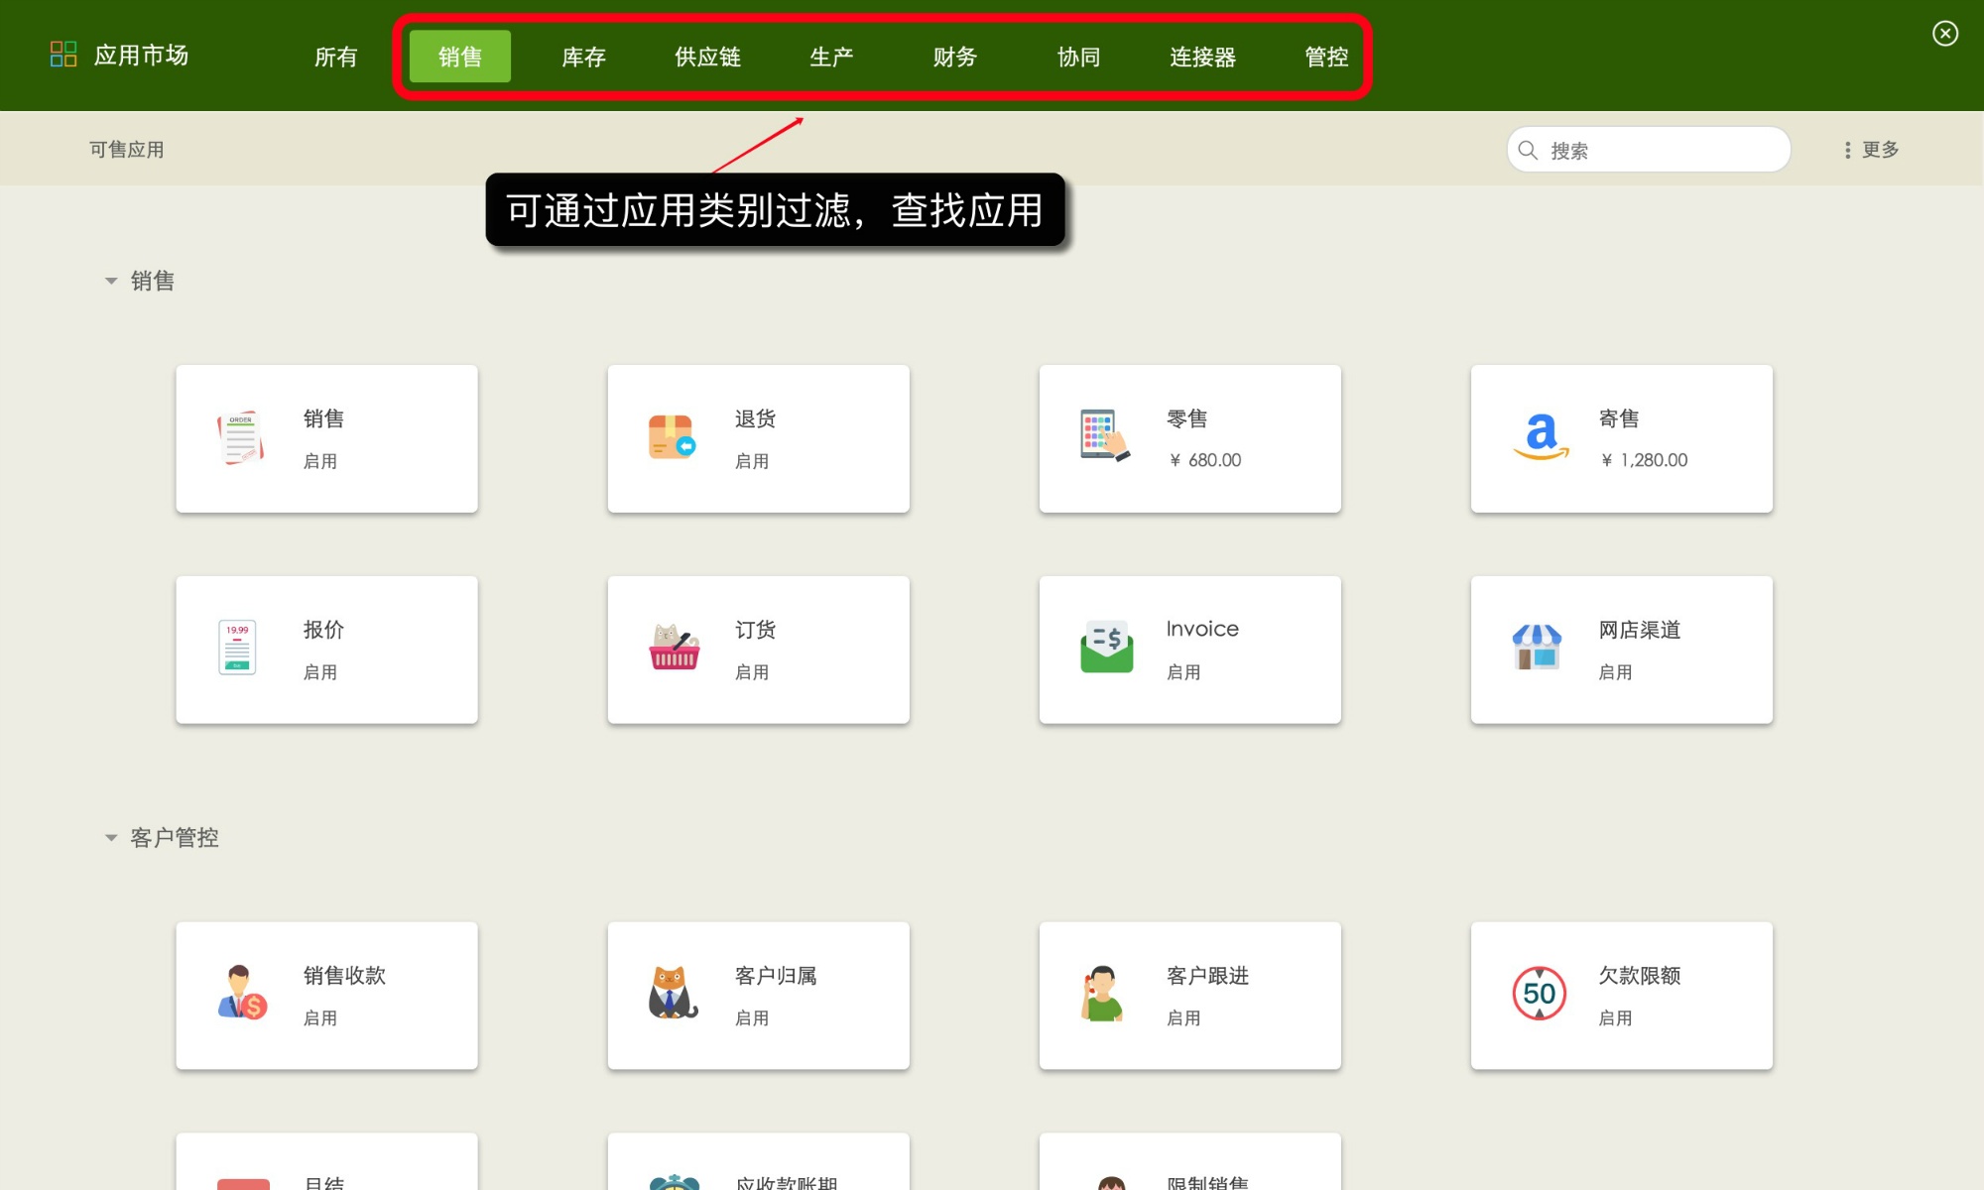The width and height of the screenshot is (1984, 1190).
Task: Switch to the 管控 category tab
Action: 1327,57
